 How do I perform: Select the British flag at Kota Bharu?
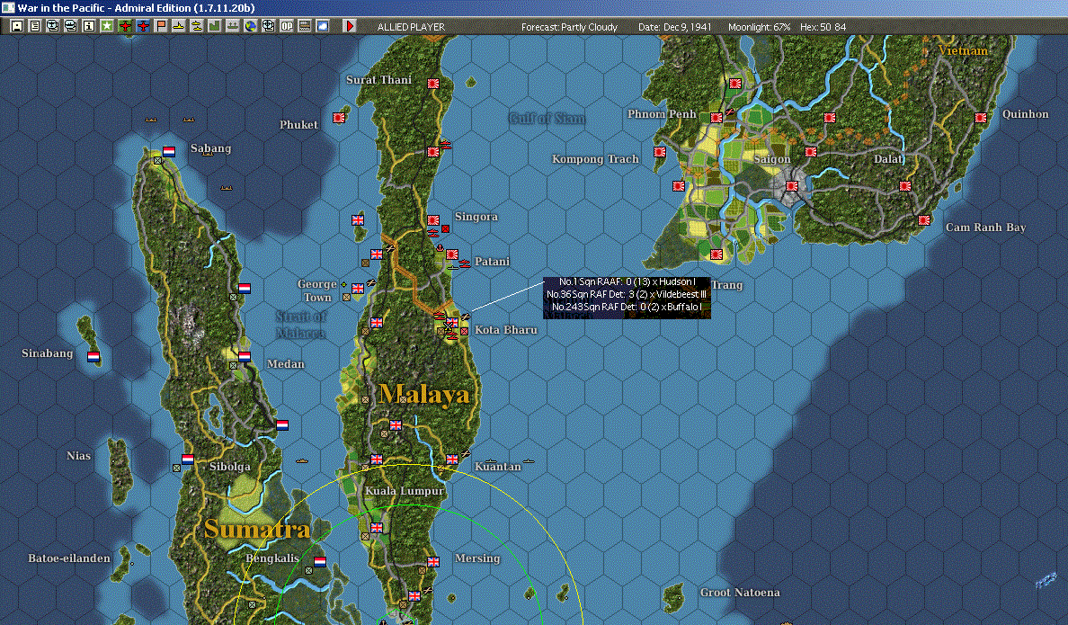coord(452,322)
